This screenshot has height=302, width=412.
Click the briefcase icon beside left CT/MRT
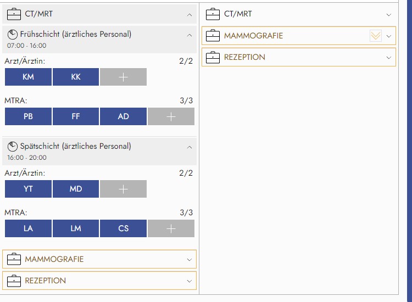pos(14,14)
